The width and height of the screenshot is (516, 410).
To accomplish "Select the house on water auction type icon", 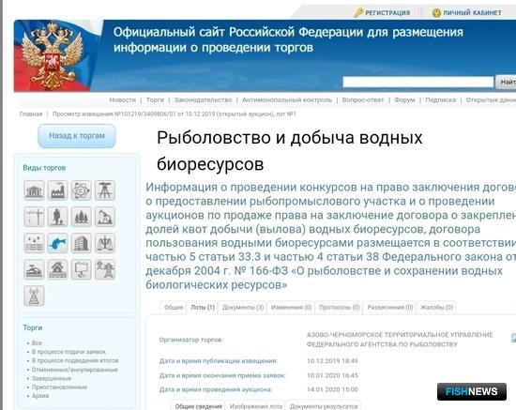I will coord(57,269).
